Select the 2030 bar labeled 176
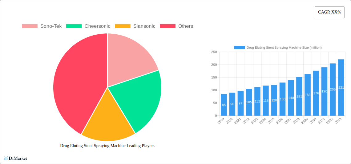Screen dimensions: 351x164 tap(316, 93)
